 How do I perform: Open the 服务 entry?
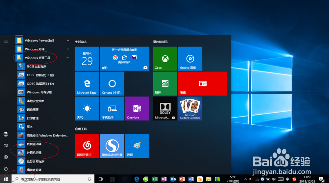tap(43, 127)
